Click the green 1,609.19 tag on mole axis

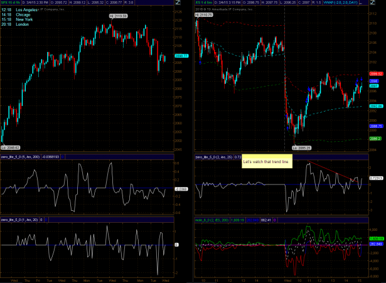tap(377, 238)
